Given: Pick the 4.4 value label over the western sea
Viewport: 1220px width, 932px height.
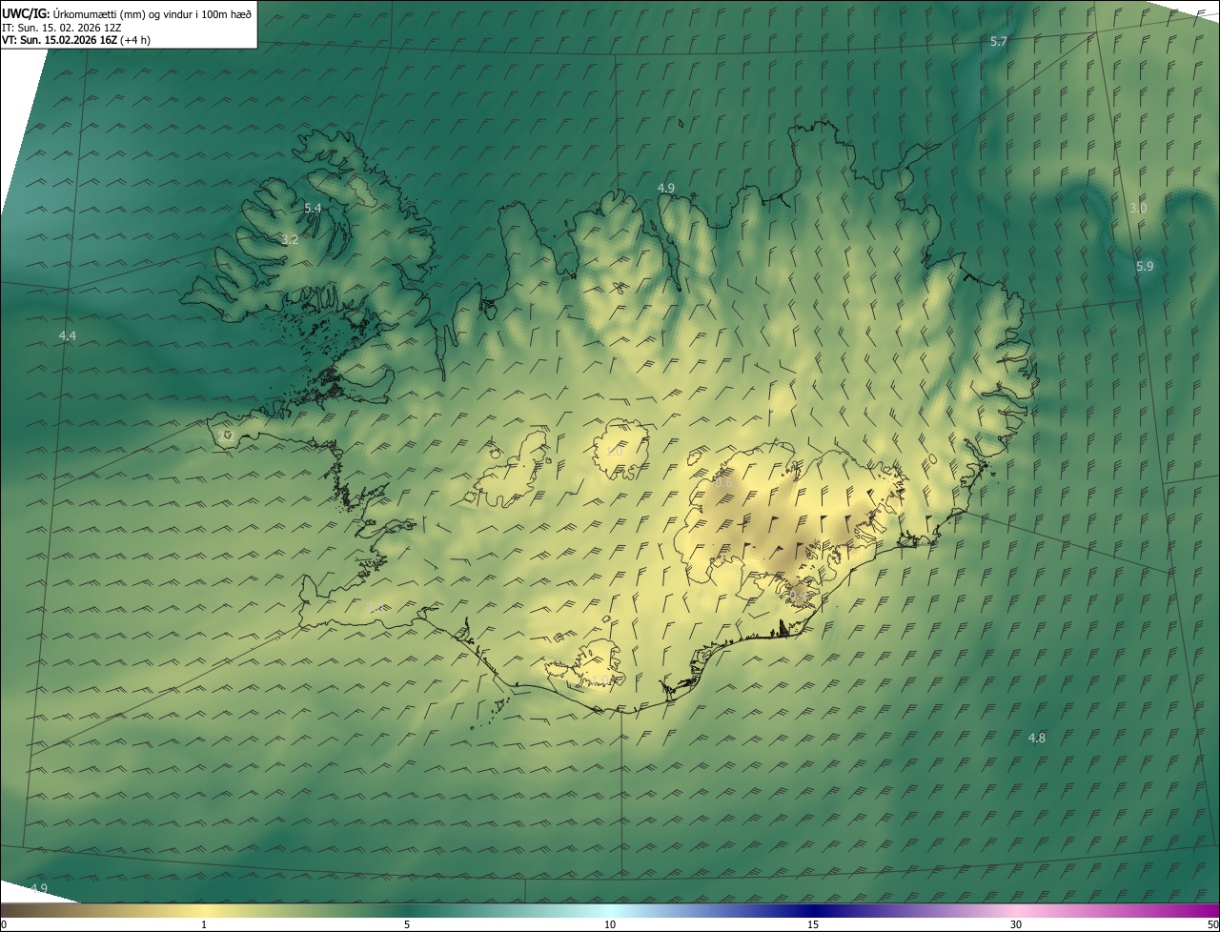Looking at the screenshot, I should coord(67,335).
